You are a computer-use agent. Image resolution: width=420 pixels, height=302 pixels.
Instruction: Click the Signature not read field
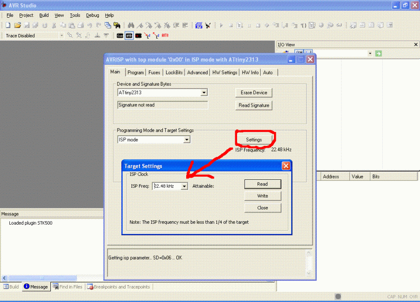point(162,105)
